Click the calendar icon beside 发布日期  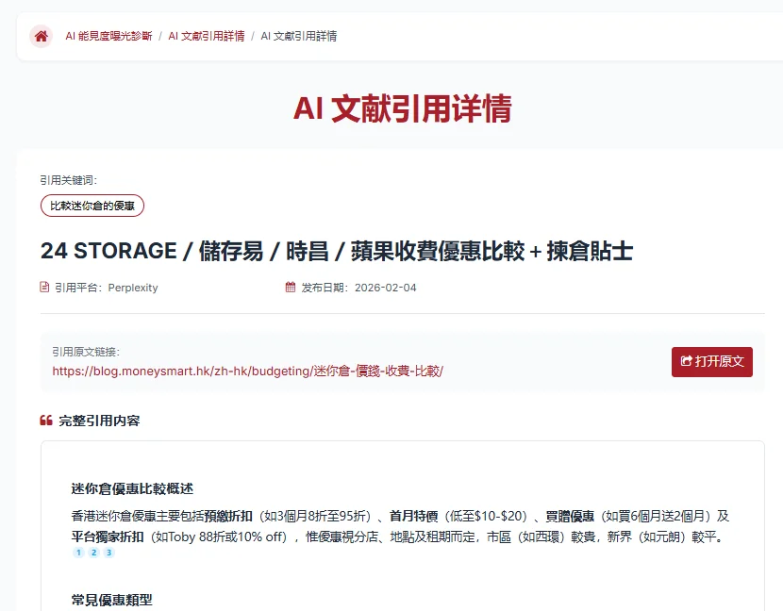[292, 288]
